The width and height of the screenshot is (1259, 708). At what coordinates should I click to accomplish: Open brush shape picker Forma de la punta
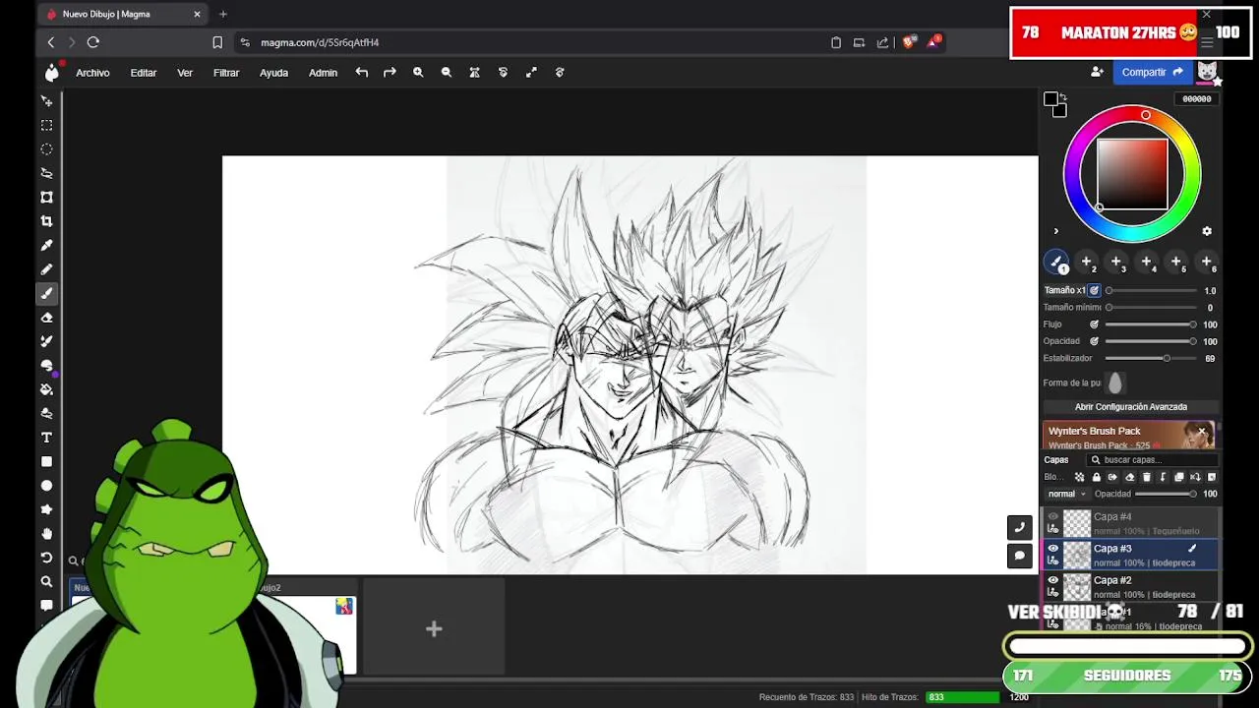1114,383
